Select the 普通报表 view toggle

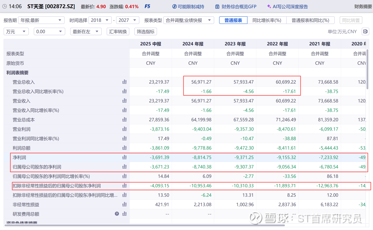233,20
